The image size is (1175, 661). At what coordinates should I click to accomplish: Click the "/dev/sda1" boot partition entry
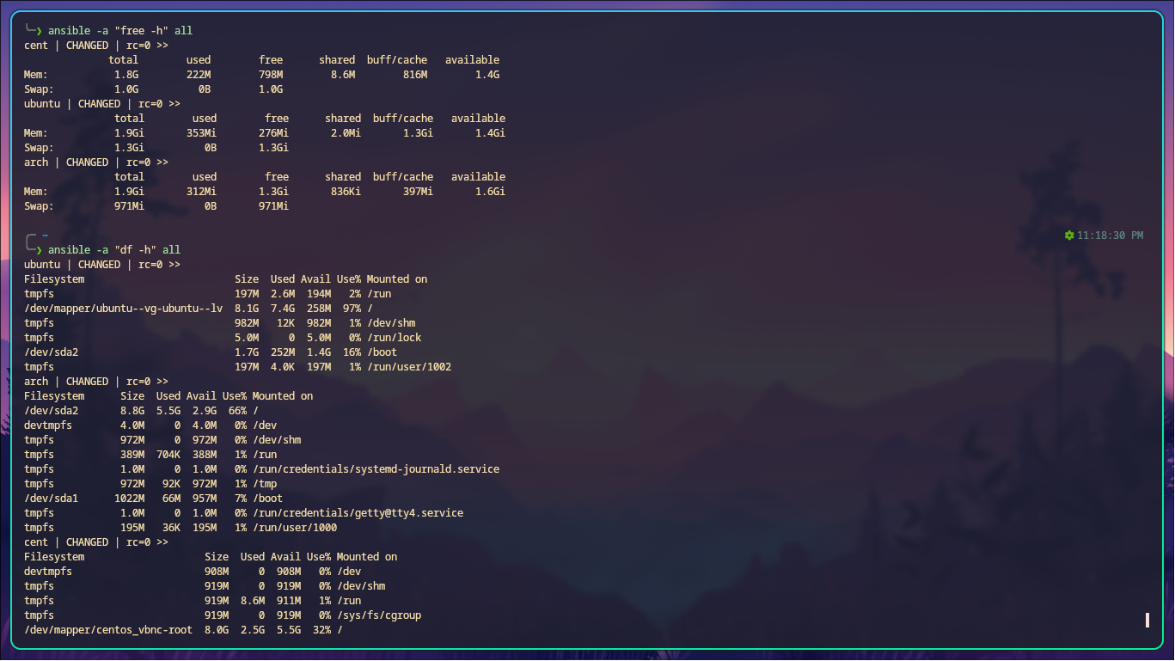(x=50, y=498)
